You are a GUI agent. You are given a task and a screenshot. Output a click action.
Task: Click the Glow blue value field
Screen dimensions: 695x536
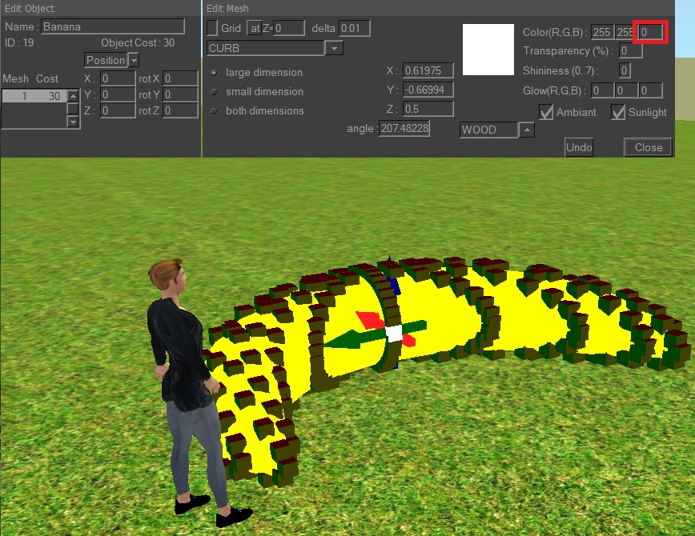point(650,91)
